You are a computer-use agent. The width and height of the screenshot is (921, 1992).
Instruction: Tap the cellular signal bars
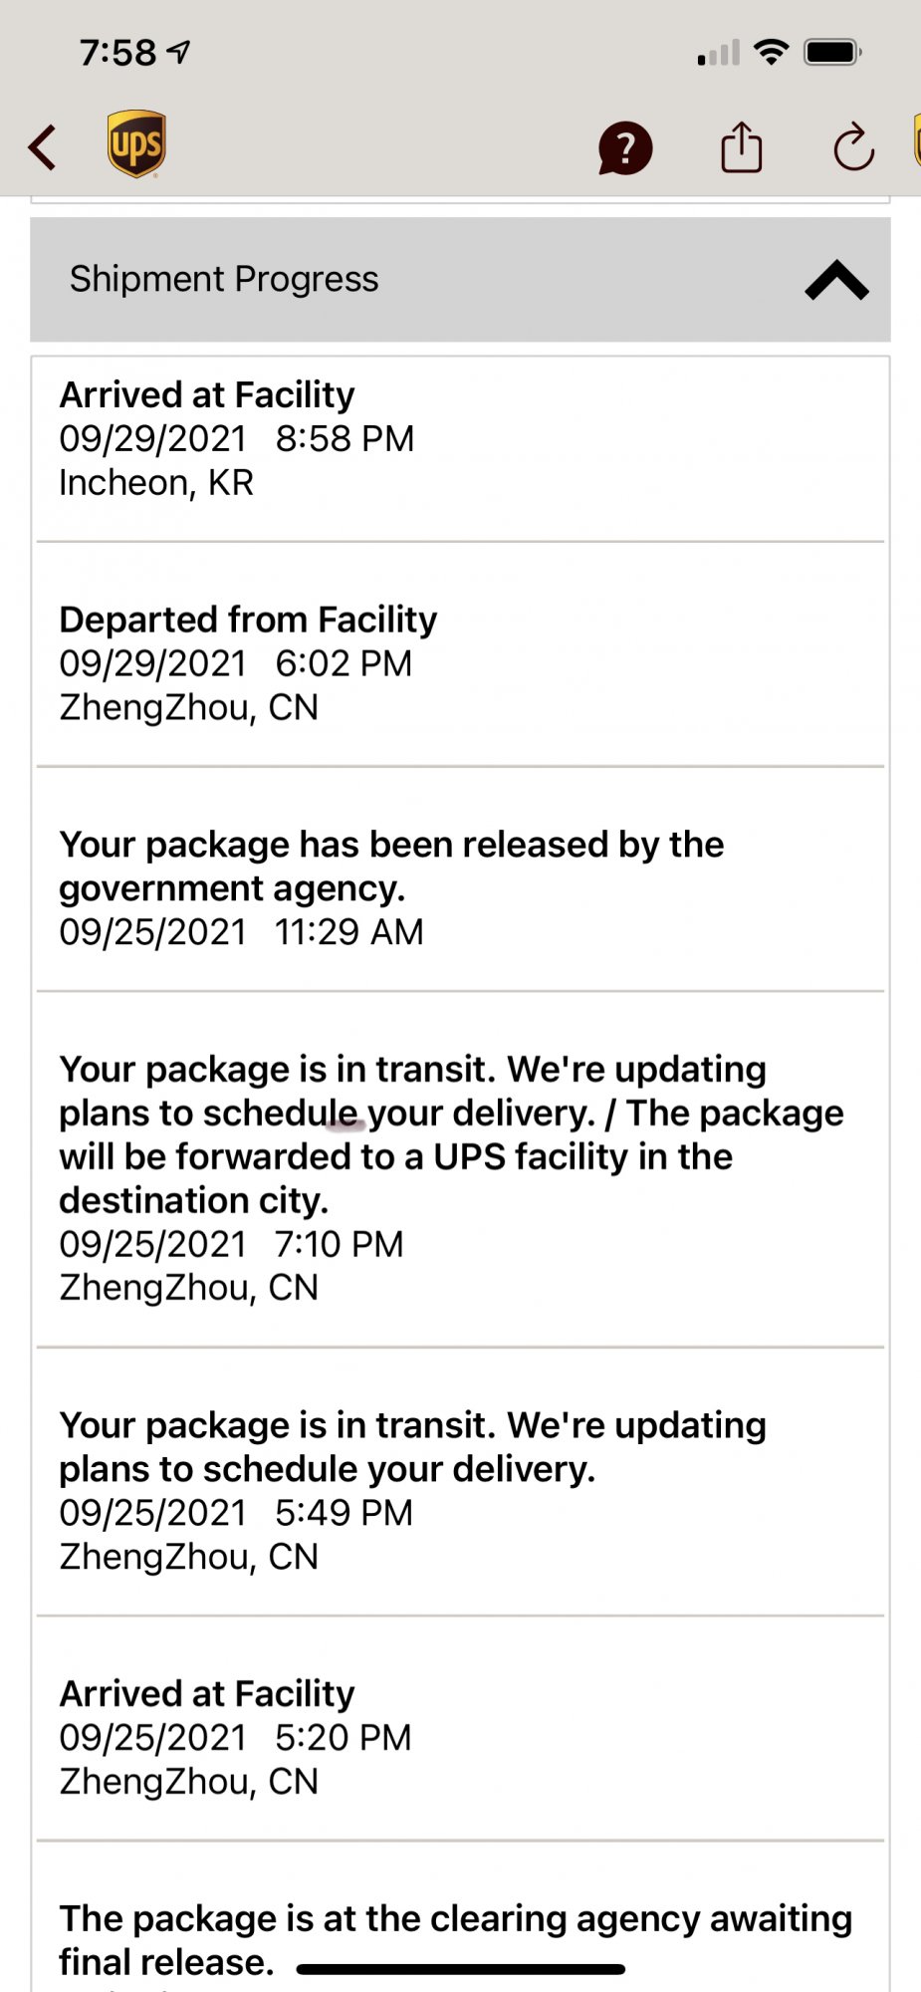(718, 53)
